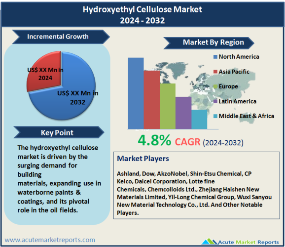Click the "Hydroxyethyl Cellulose Market" title
The image size is (285, 247).
pos(142,9)
